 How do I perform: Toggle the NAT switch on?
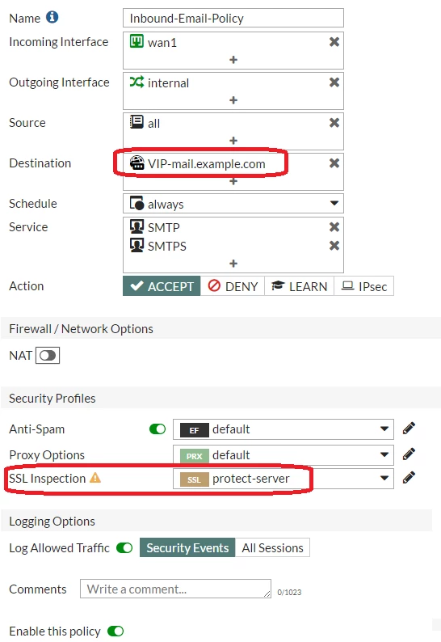point(48,356)
